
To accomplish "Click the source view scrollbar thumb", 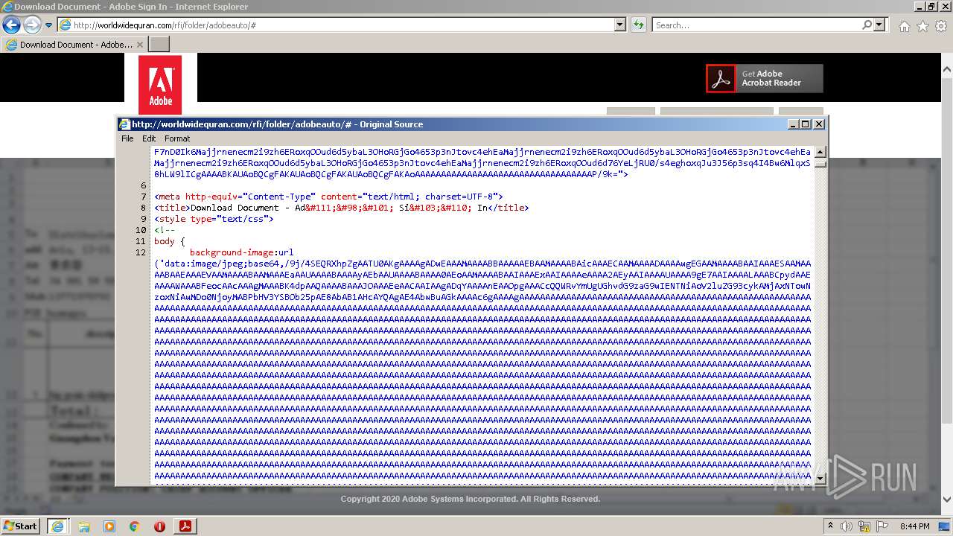I will [x=820, y=163].
